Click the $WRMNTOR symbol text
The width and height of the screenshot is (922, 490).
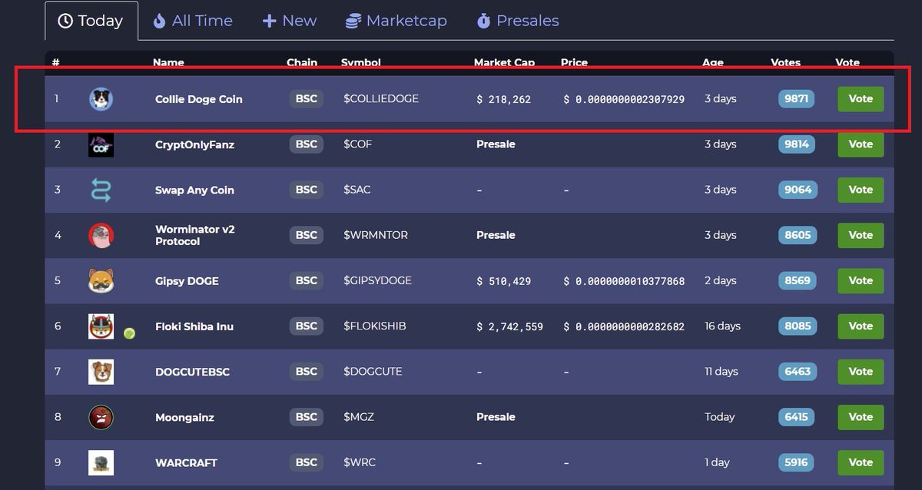(x=376, y=235)
